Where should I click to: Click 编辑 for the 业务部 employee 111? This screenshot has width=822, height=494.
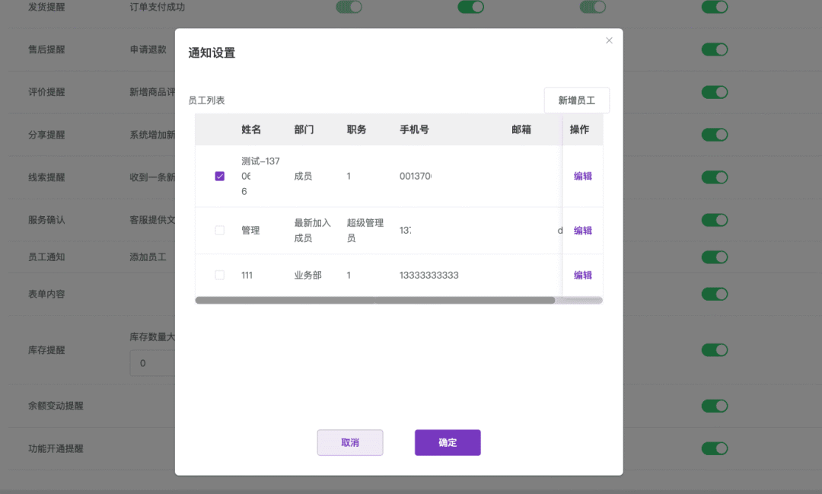pos(582,275)
